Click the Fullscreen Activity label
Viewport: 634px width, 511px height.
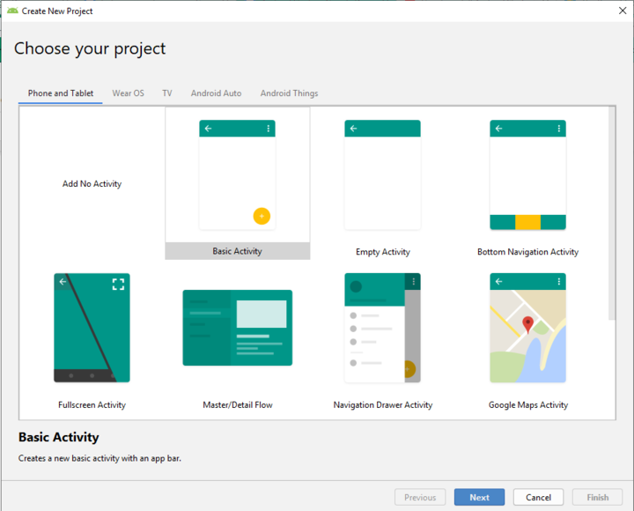tap(92, 404)
